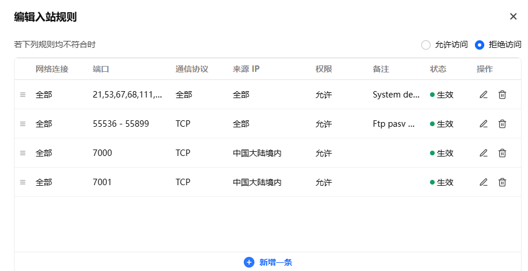This screenshot has height=271, width=528.
Task: Click the 若下列规则均不符合时 label
Action: 55,44
